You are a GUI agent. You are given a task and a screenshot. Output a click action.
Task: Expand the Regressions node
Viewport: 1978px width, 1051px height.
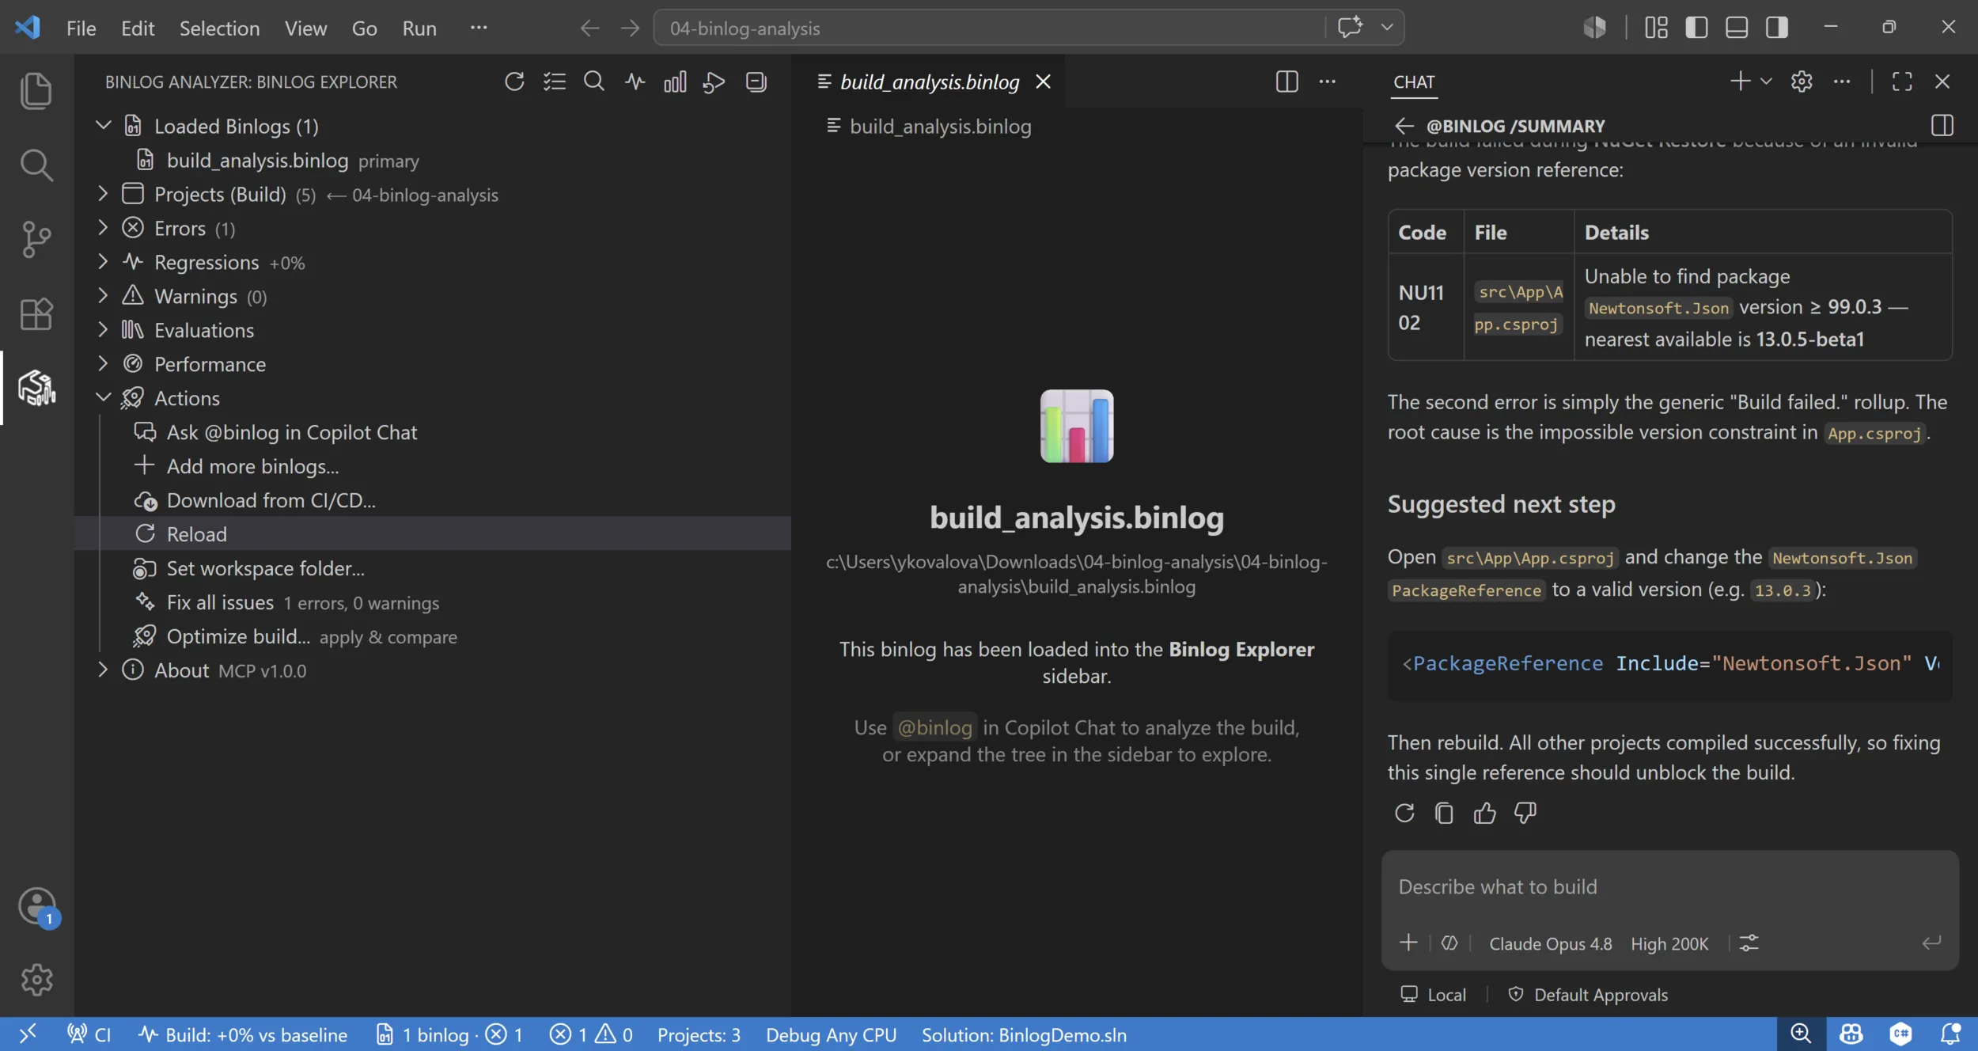[x=103, y=262]
